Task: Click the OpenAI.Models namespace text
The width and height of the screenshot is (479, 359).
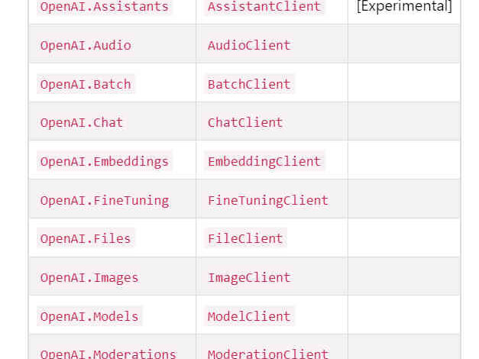Action: (x=89, y=316)
